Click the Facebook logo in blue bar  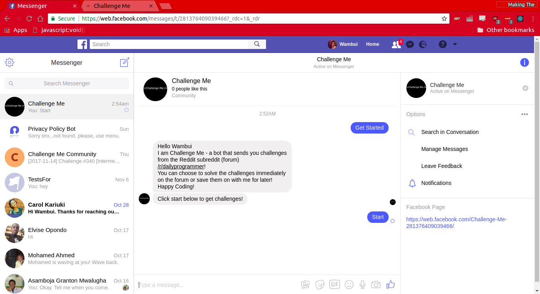tap(82, 44)
